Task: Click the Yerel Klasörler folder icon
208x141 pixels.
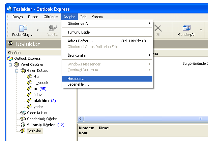Action: point(17,64)
